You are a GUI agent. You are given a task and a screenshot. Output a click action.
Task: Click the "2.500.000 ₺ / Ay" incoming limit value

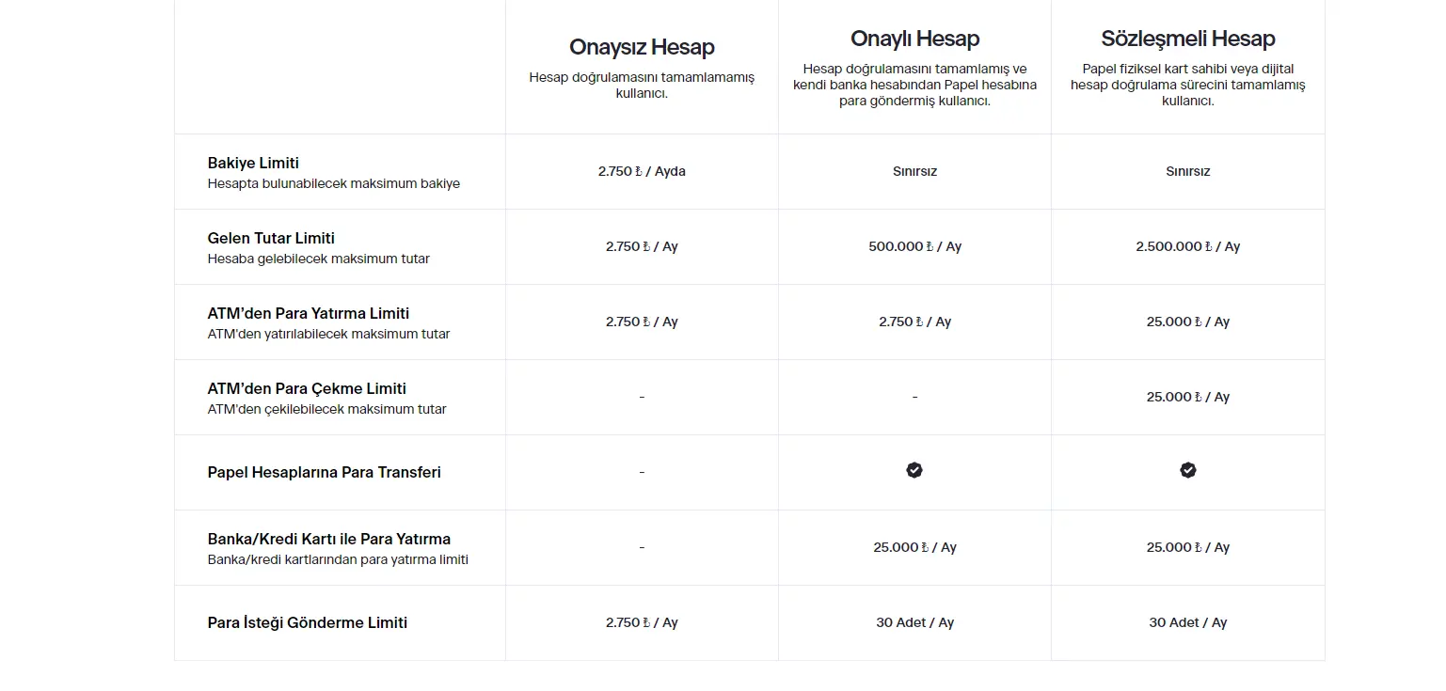click(1188, 246)
